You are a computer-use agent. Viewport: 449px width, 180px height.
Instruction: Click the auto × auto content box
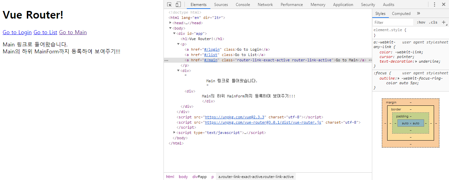click(x=410, y=123)
